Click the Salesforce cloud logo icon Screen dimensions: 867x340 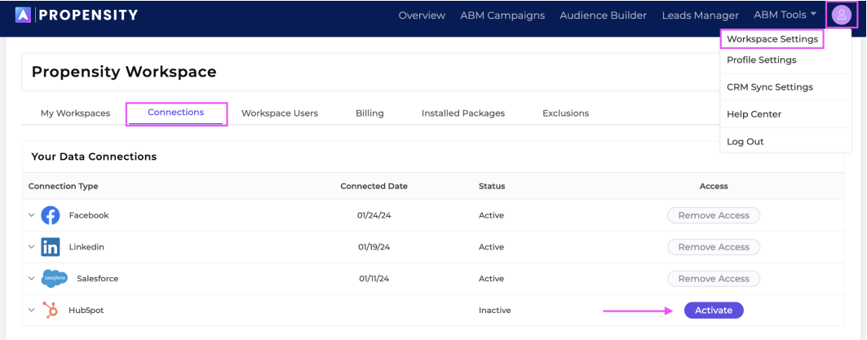click(54, 278)
